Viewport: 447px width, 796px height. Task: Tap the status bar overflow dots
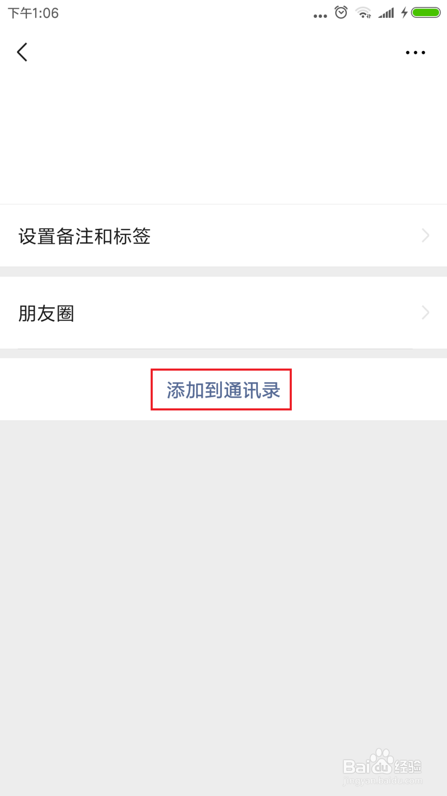pos(320,16)
